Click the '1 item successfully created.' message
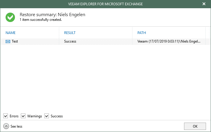211x132 pixels. coord(41,20)
